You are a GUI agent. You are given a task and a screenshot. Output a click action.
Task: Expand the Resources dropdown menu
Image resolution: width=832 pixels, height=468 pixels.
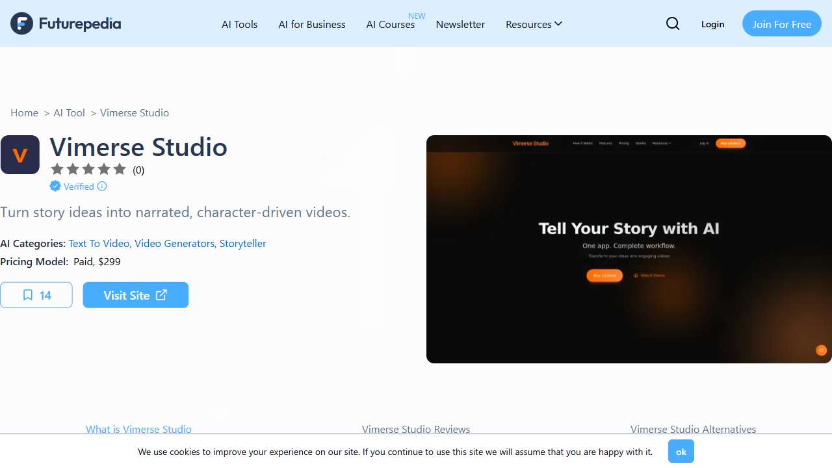click(x=534, y=24)
